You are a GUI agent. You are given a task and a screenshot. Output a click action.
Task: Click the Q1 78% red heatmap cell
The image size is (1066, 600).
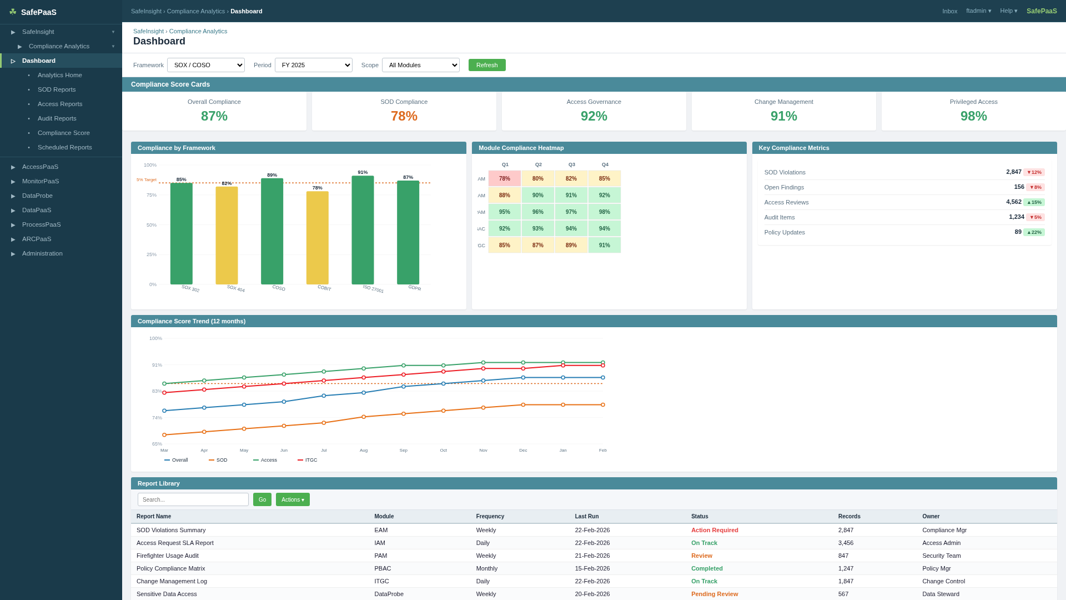click(x=504, y=179)
